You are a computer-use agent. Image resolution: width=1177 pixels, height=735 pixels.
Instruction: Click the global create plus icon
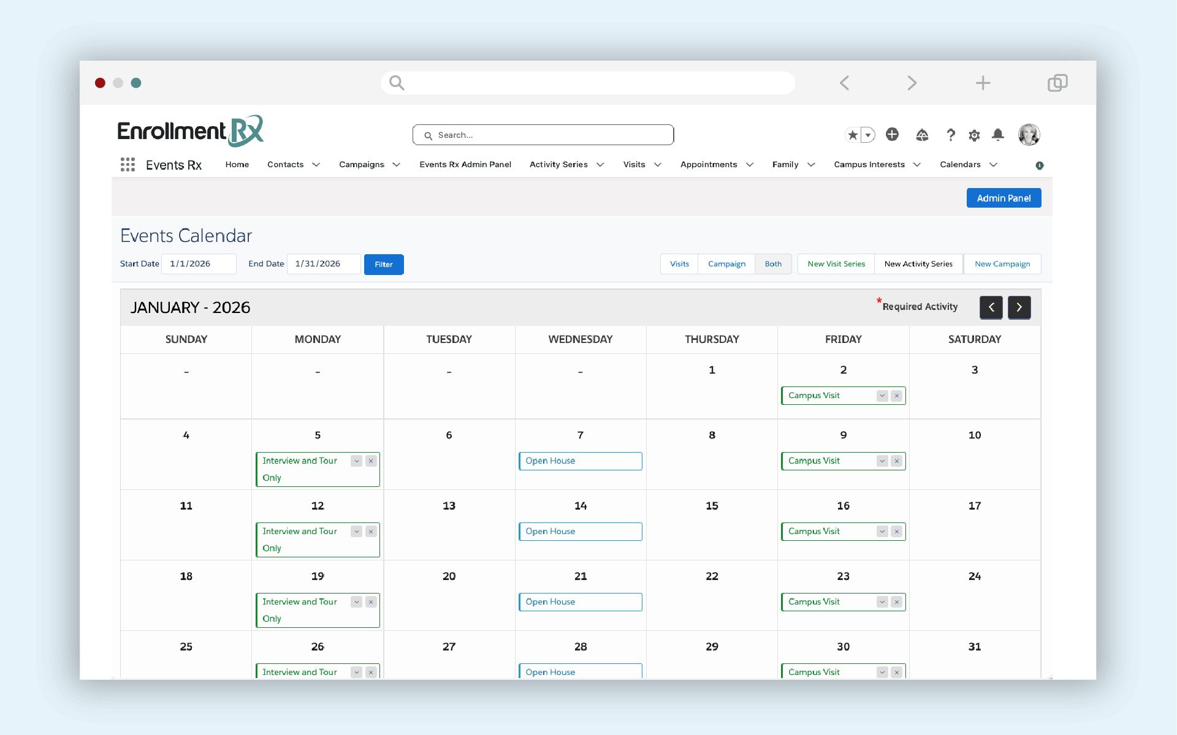(892, 135)
